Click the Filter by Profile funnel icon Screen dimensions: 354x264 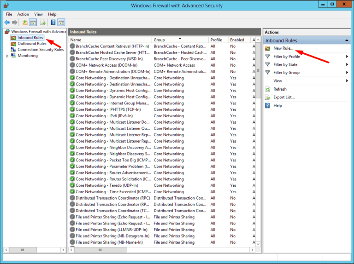[267, 57]
